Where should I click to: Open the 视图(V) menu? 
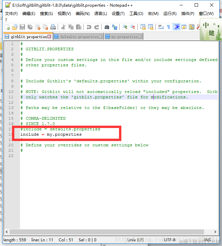click(x=64, y=14)
